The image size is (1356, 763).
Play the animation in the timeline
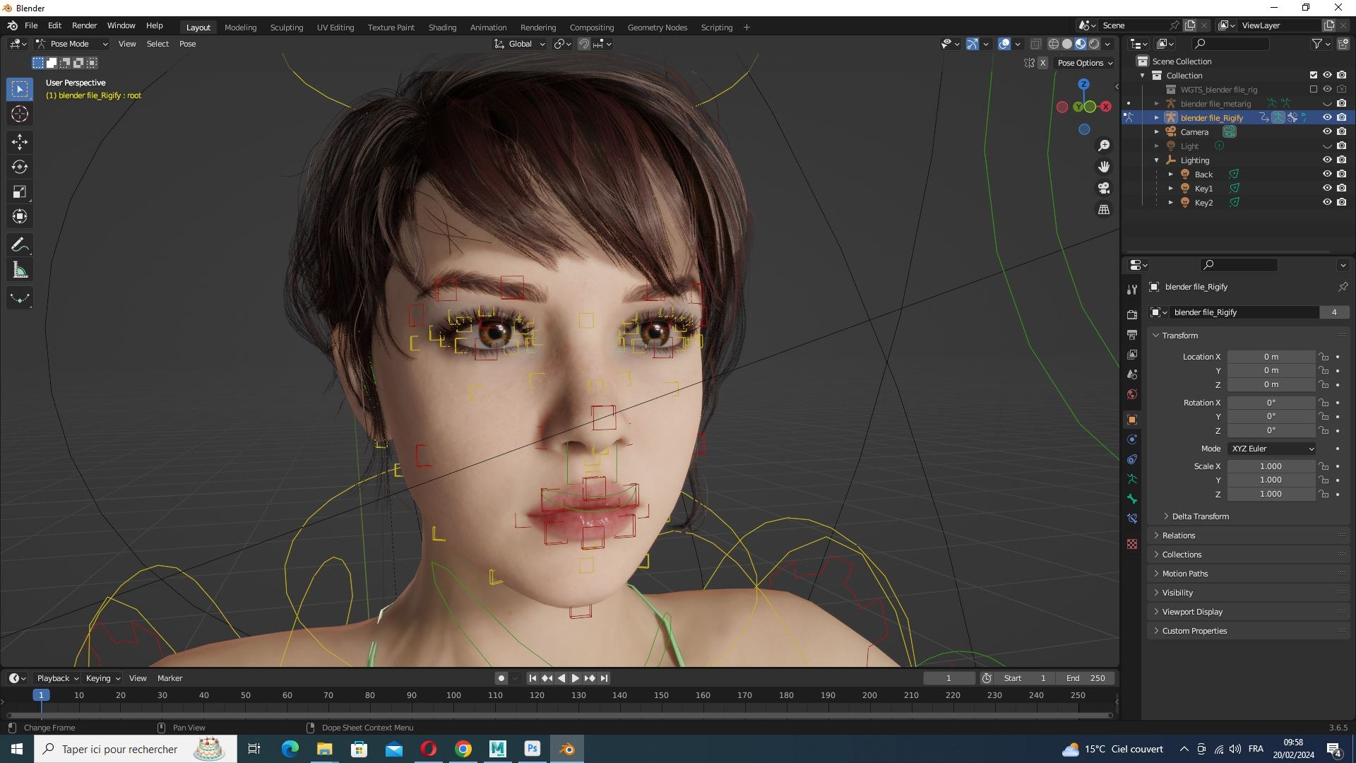pos(575,678)
